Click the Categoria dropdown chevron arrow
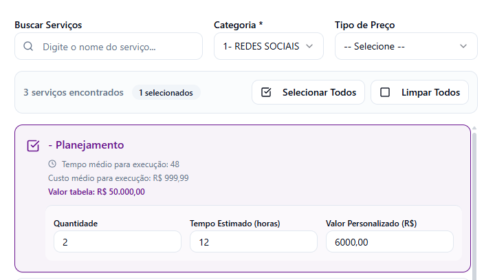The height and width of the screenshot is (280, 484). tap(309, 46)
